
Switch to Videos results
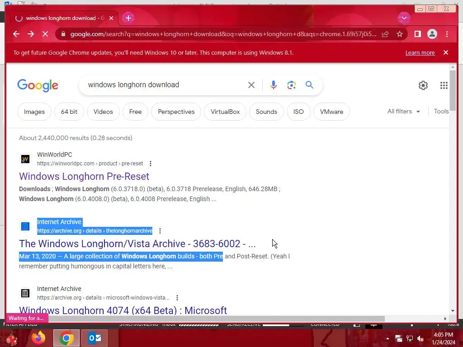coord(103,112)
